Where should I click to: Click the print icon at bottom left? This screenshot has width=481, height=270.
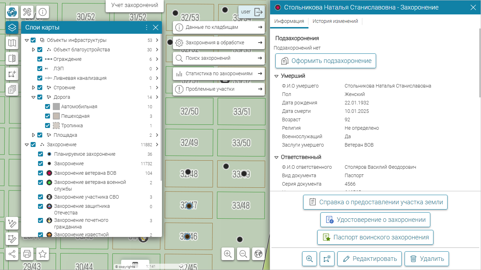[27, 253]
